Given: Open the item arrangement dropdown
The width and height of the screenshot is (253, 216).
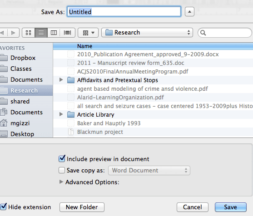Looking at the screenshot, I should [88, 33].
